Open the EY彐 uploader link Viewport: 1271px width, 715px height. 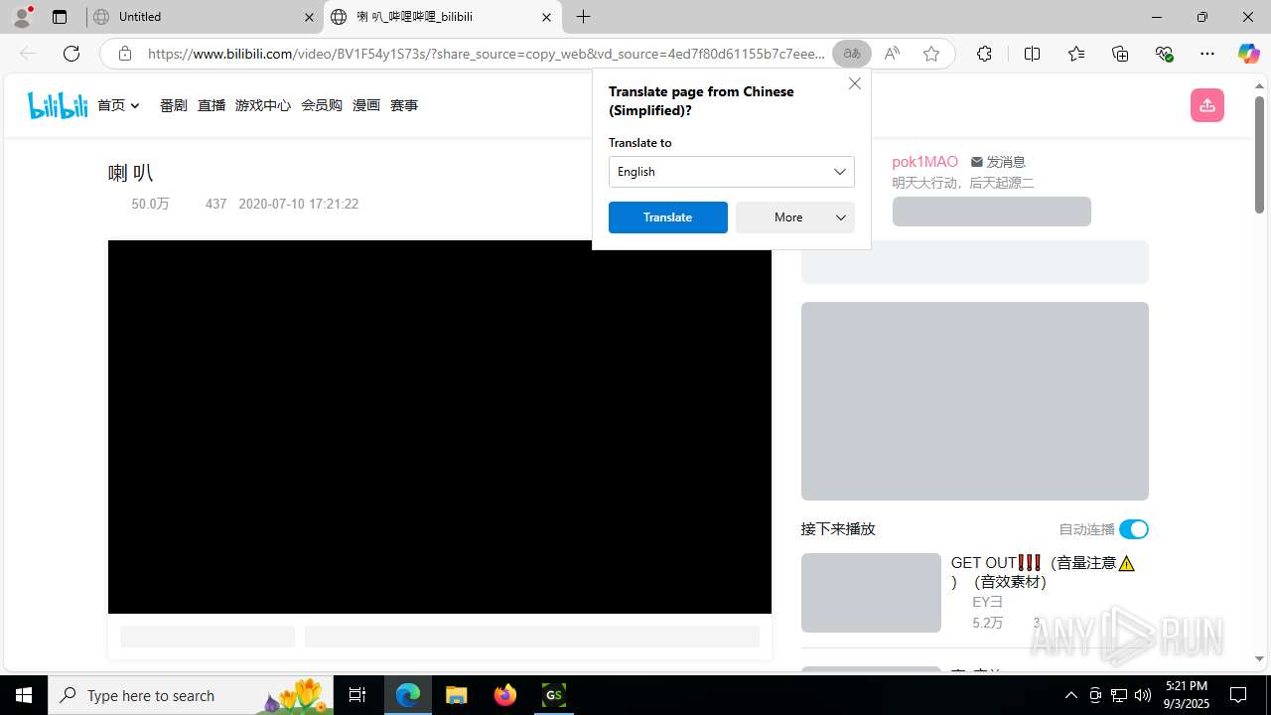point(988,602)
